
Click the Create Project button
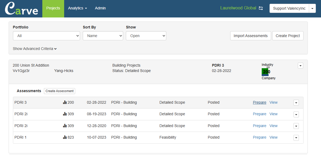(x=288, y=36)
